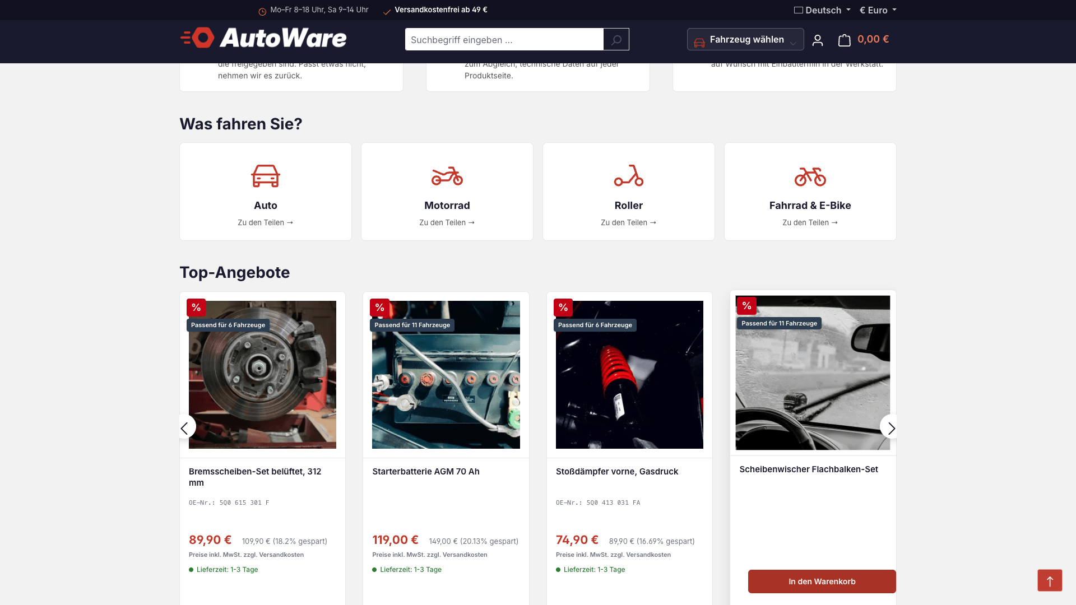The image size is (1076, 605).
Task: Open the user account icon
Action: coord(818,40)
